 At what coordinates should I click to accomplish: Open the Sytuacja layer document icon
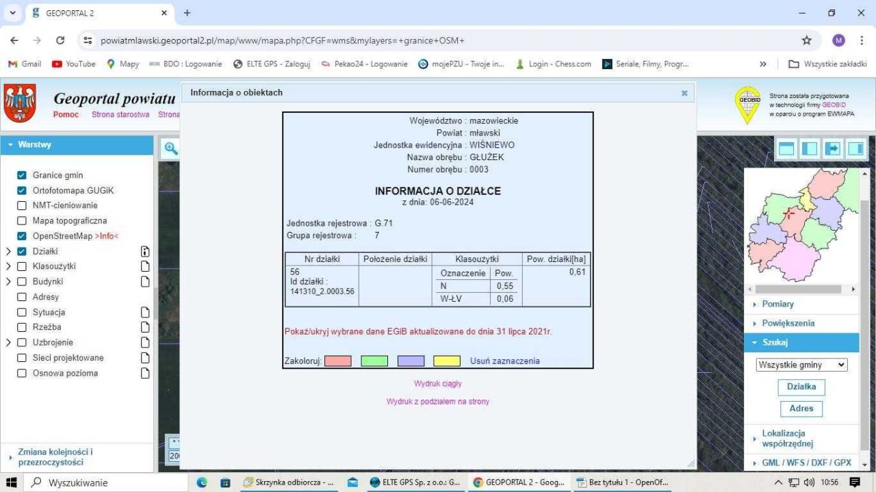tap(144, 312)
